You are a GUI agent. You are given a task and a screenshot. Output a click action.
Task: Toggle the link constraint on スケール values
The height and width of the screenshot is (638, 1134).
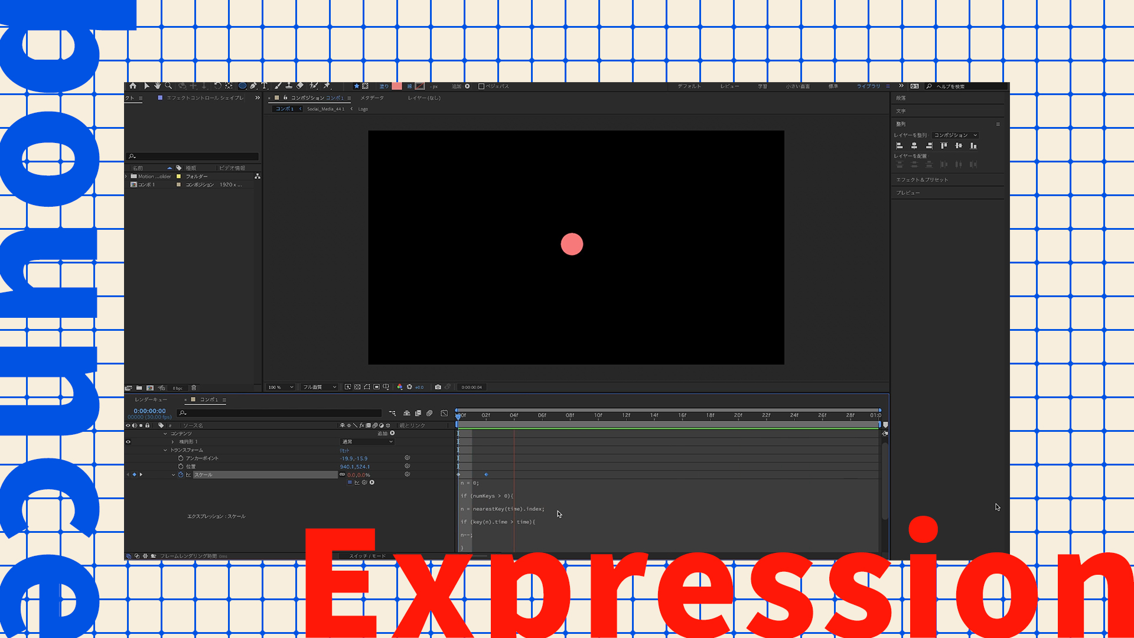click(341, 475)
